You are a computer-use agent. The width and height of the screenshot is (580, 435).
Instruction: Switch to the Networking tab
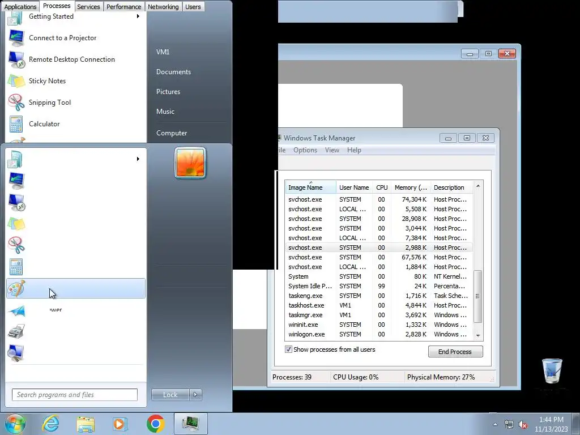click(x=163, y=7)
